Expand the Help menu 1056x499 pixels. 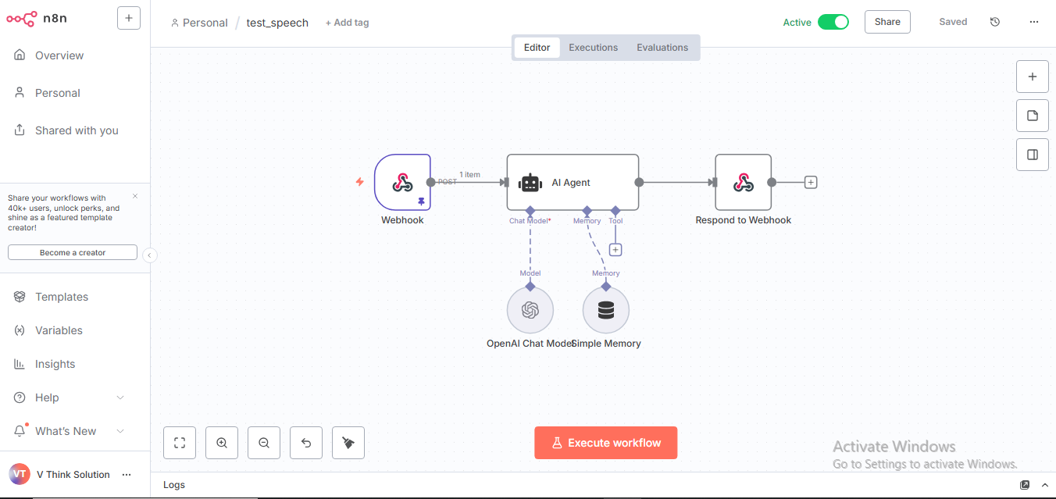point(120,397)
